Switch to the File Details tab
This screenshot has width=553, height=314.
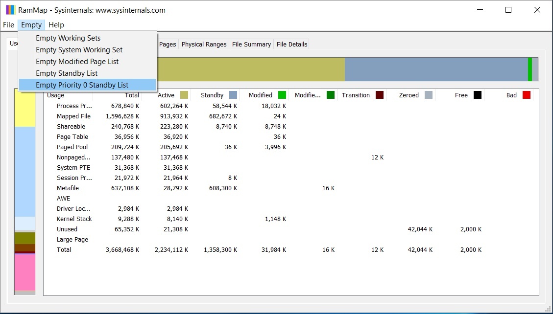pos(291,45)
